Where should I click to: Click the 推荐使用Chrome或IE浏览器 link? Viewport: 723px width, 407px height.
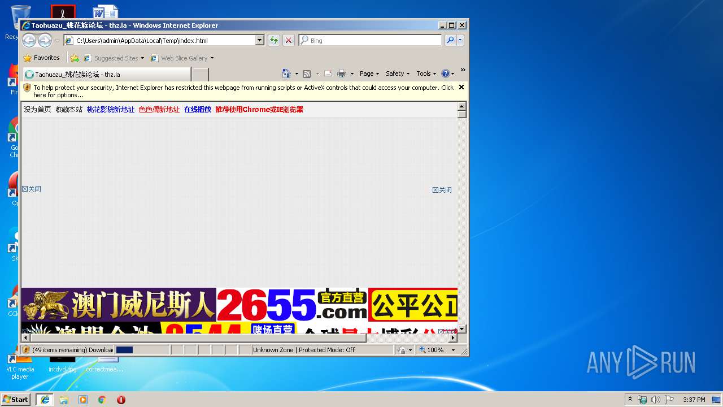[259, 110]
